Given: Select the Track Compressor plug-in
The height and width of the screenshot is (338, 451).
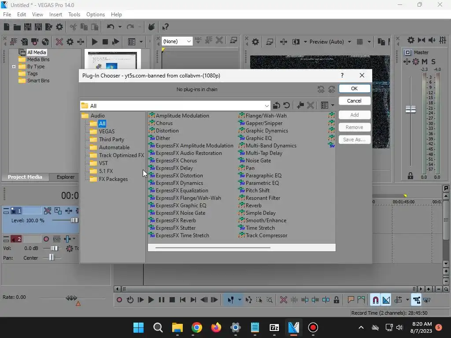Looking at the screenshot, I should (x=263, y=235).
